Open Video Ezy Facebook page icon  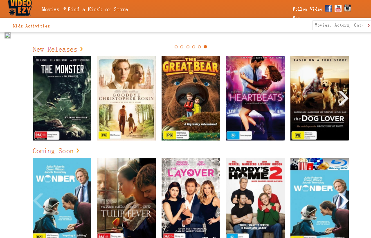pyautogui.click(x=328, y=8)
